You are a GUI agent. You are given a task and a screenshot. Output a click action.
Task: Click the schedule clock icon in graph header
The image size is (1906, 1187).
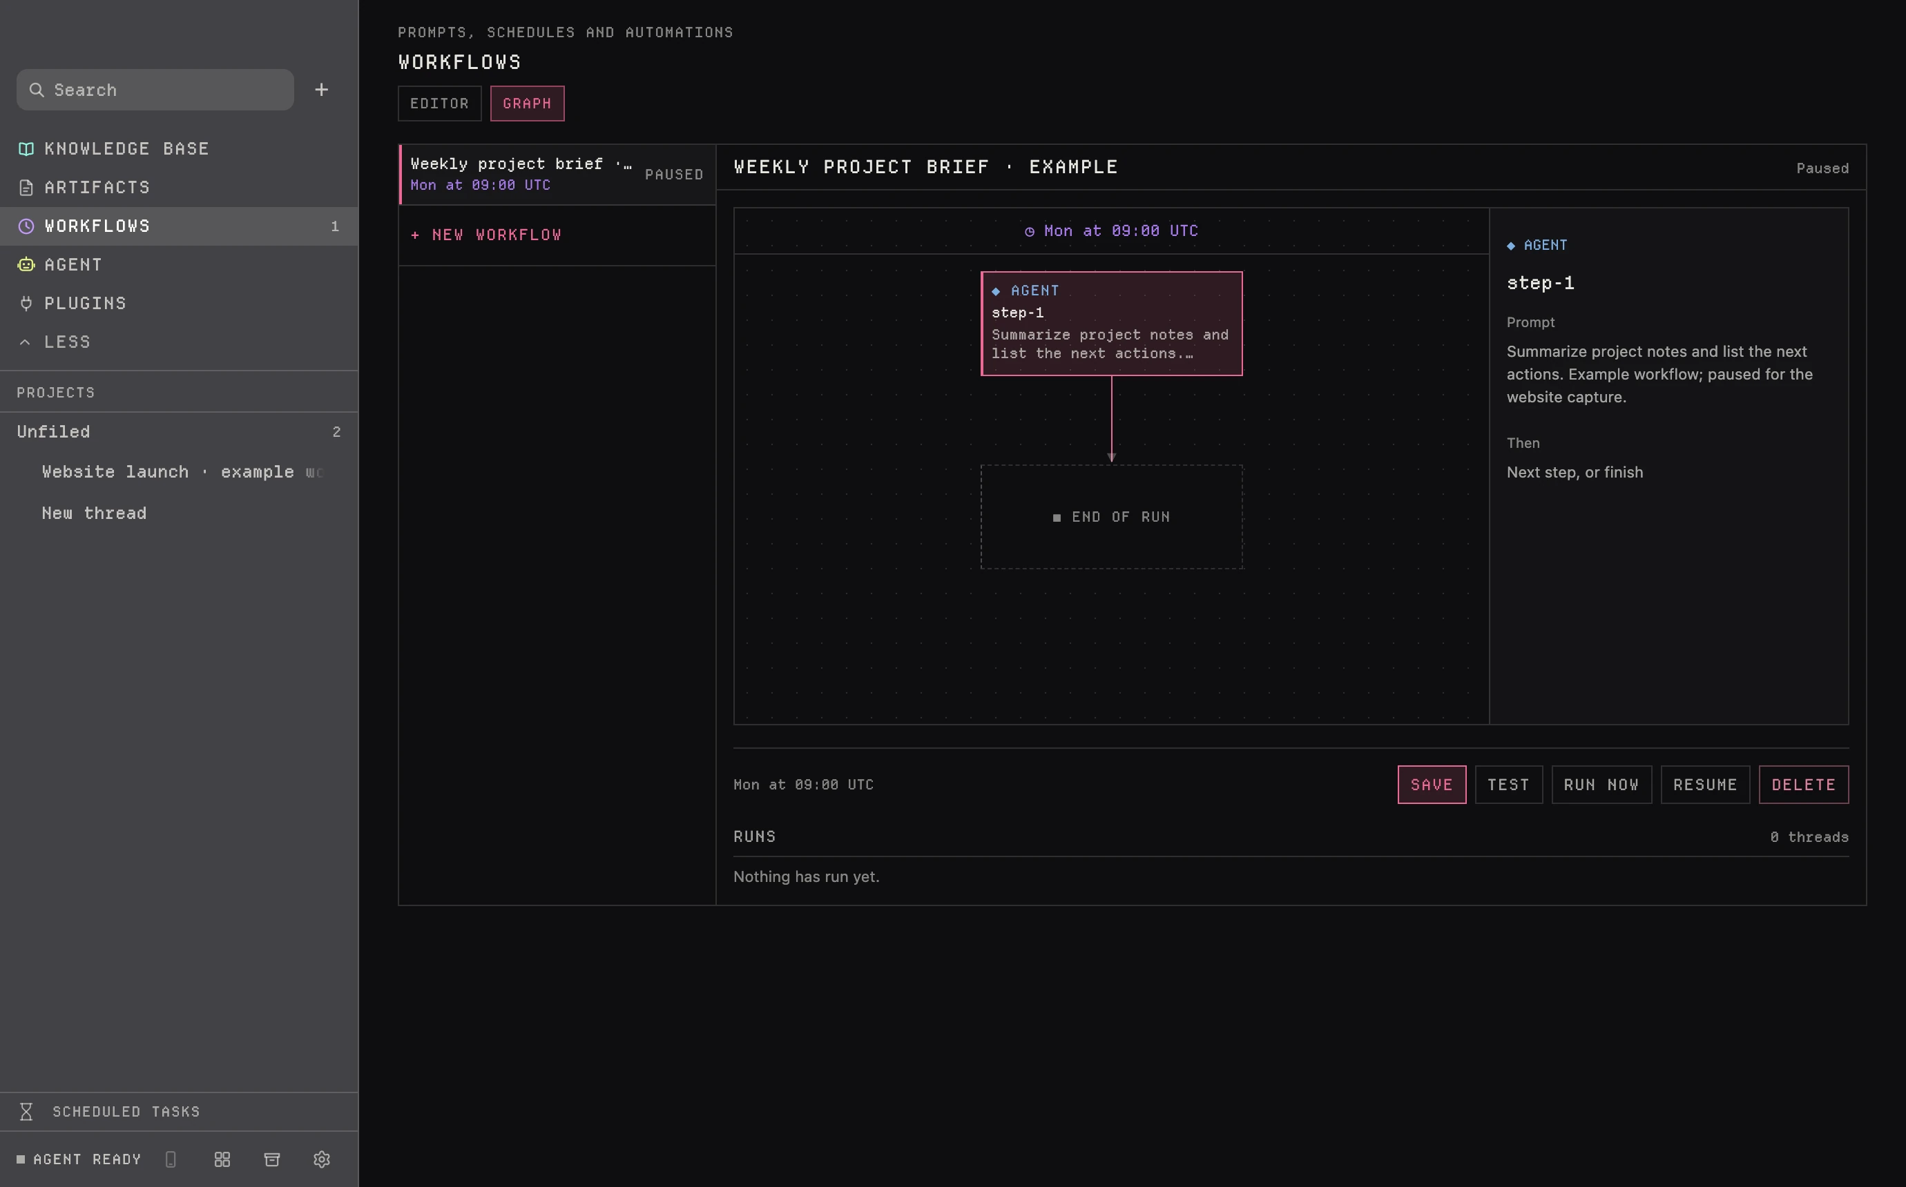(x=1030, y=232)
